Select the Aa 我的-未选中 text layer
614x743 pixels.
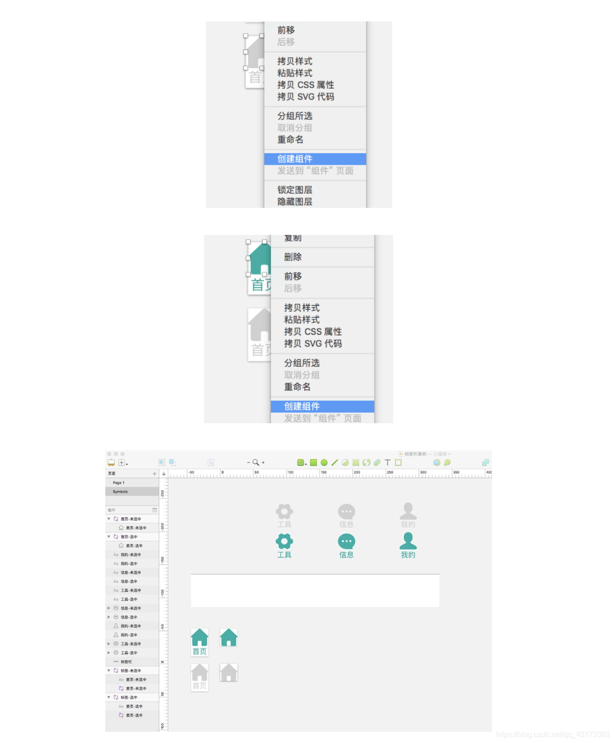pyautogui.click(x=132, y=555)
